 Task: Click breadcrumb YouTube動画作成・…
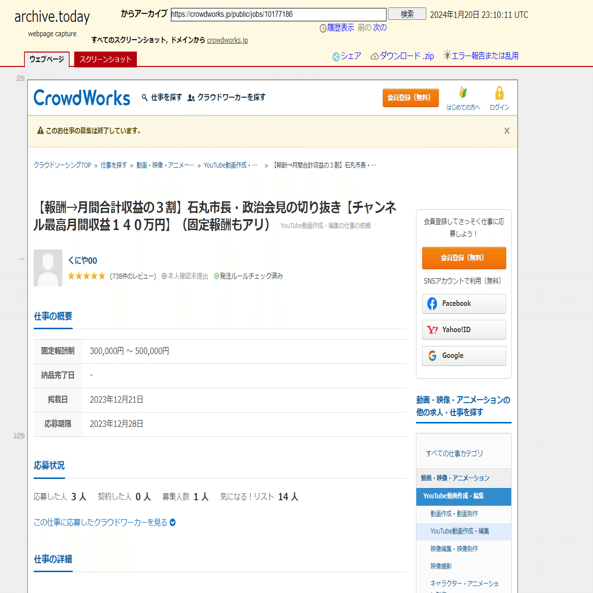[231, 165]
